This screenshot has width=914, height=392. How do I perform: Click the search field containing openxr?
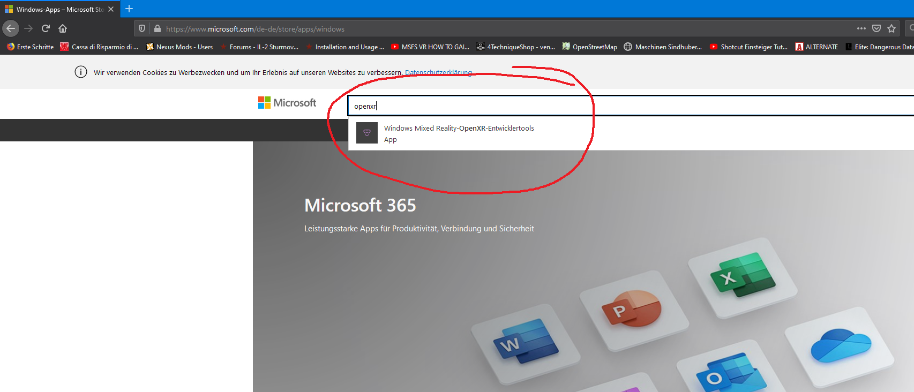click(x=631, y=106)
